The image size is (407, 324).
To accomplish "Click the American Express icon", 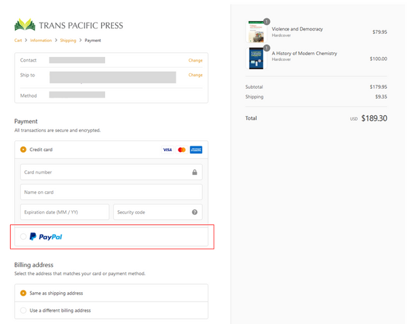I will [x=196, y=150].
